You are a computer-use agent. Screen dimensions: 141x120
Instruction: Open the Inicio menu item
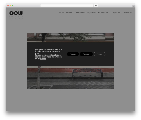(x=61, y=12)
